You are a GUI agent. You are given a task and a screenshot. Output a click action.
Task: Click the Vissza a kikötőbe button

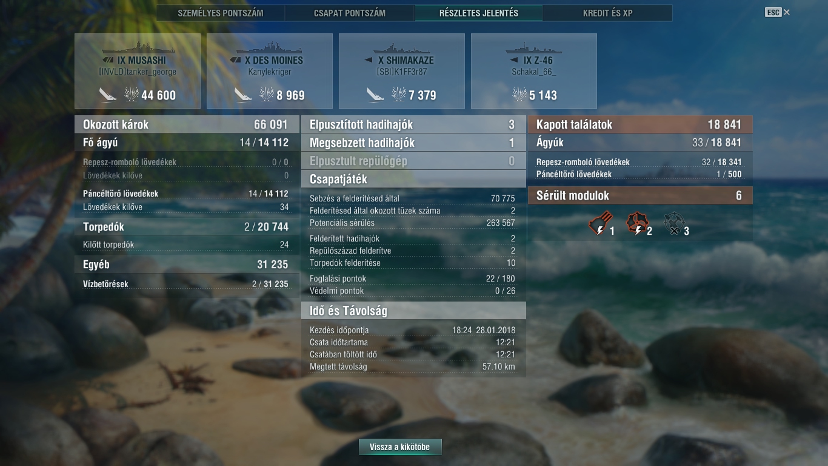coord(400,447)
